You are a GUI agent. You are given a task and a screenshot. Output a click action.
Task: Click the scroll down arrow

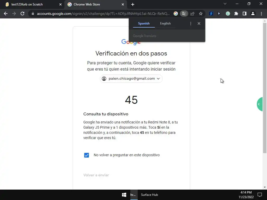click(x=265, y=187)
